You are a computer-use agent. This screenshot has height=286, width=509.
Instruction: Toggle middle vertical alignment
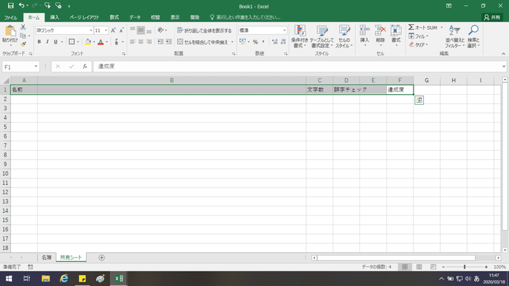(141, 31)
